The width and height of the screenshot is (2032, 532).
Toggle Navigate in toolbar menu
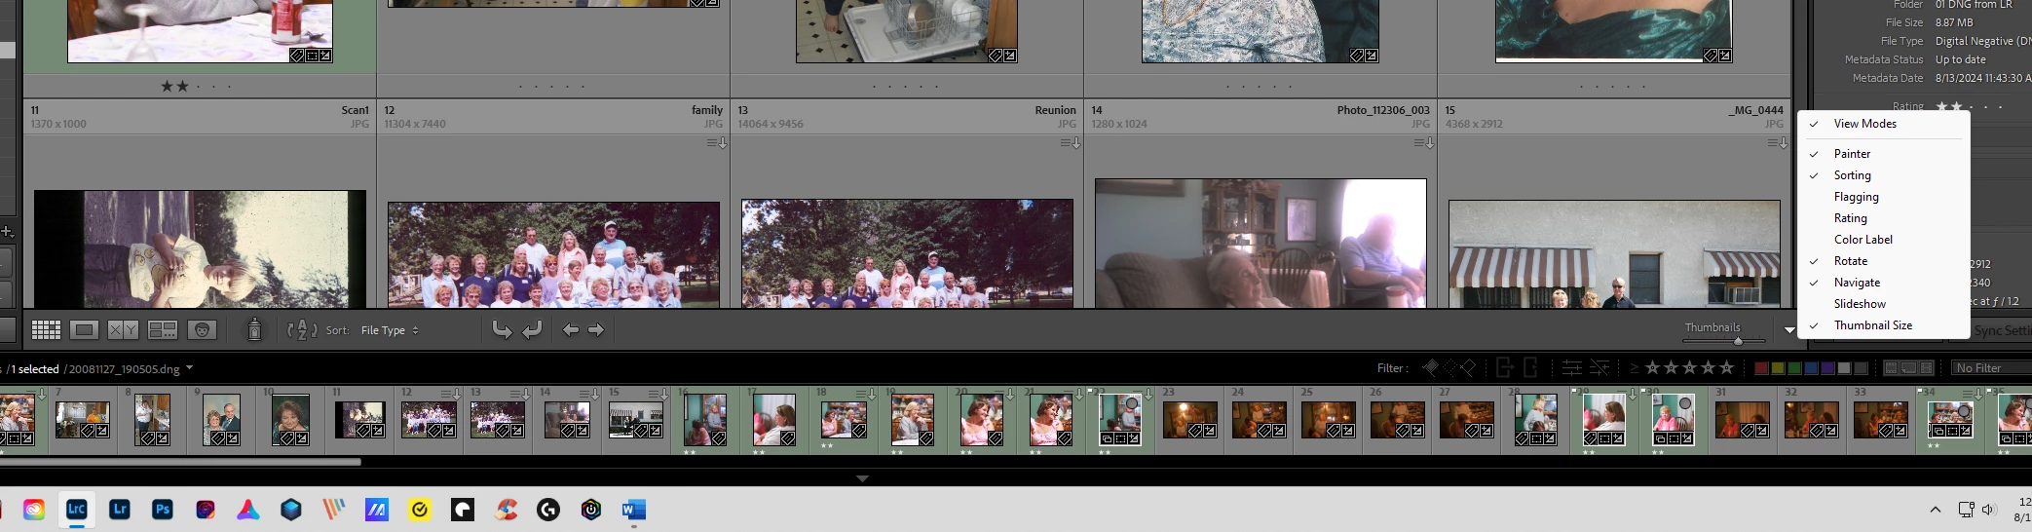(x=1884, y=283)
